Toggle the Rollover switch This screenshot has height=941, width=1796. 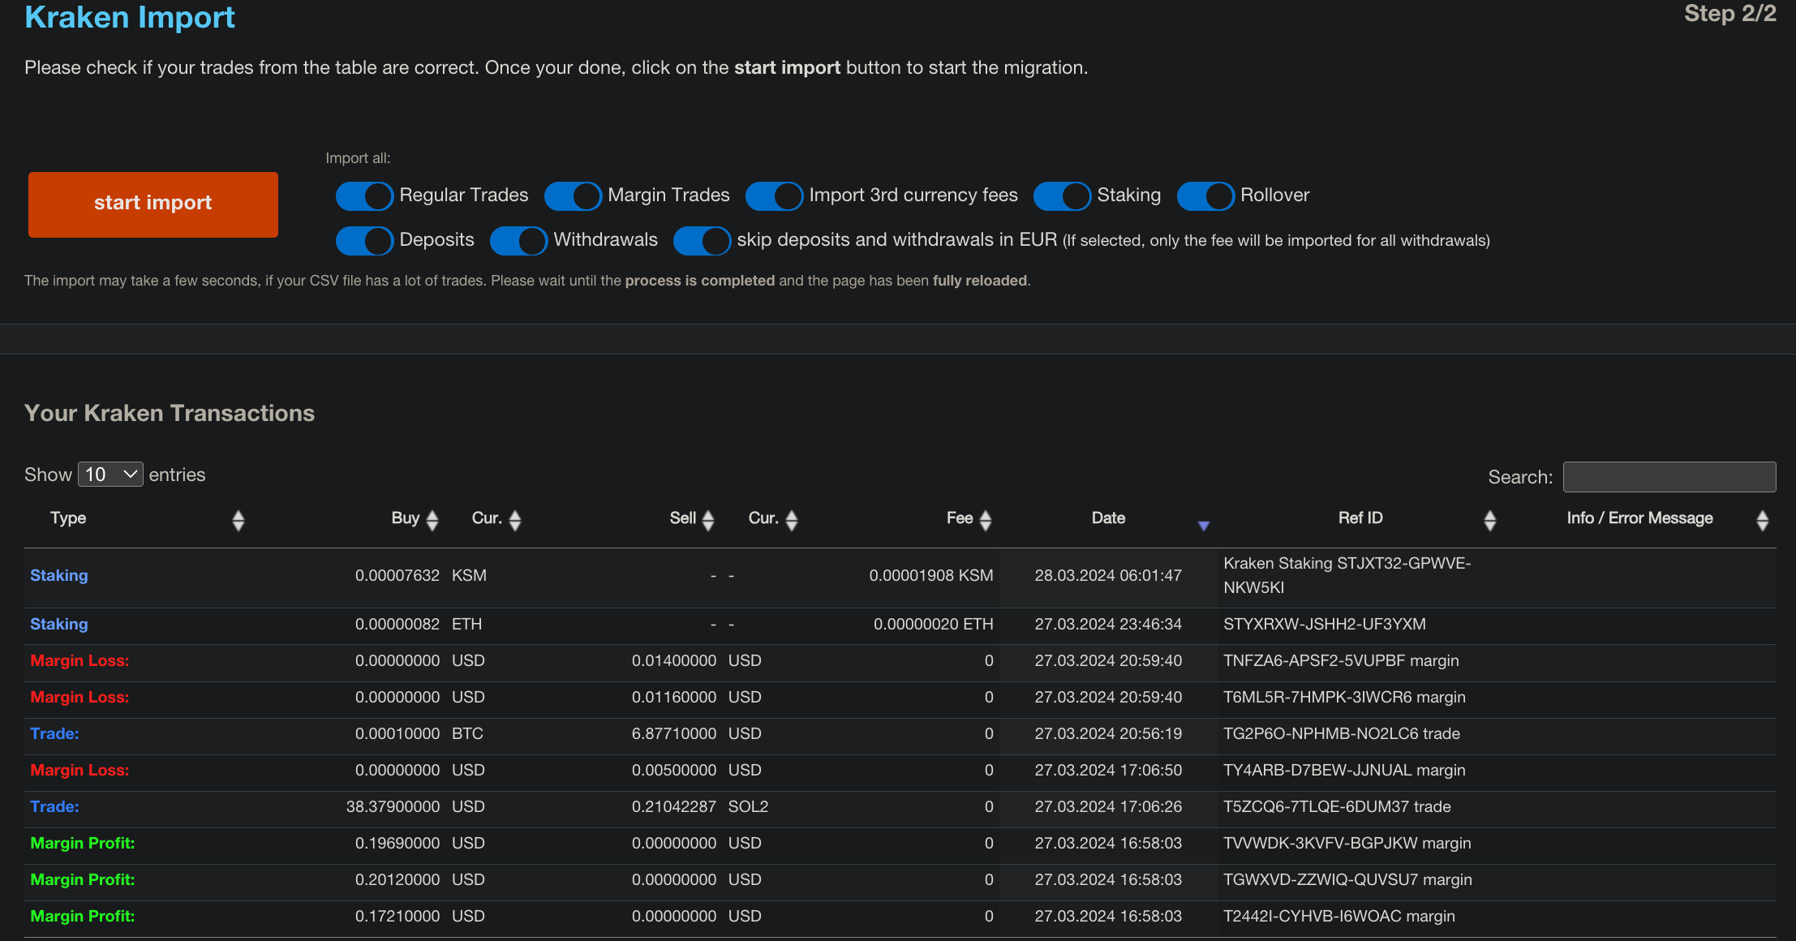click(x=1205, y=196)
